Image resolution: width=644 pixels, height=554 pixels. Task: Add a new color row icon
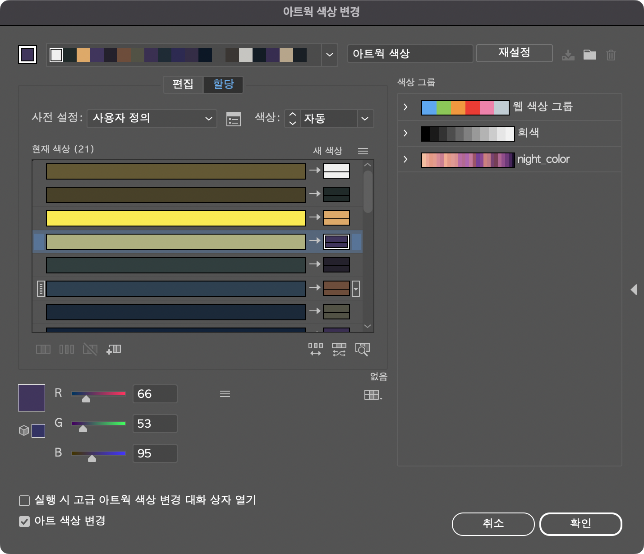[114, 349]
